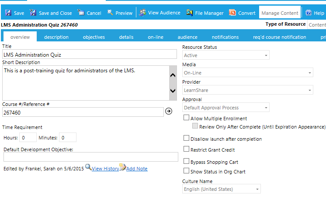Viewport: 326px width, 200px height.
Task: Expand the Resource Status dropdown
Action: 265,55
